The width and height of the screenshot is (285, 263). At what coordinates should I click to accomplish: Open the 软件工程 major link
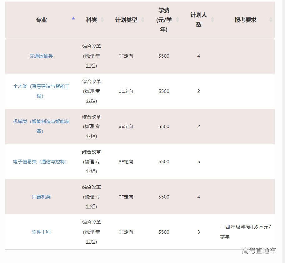[41, 232]
